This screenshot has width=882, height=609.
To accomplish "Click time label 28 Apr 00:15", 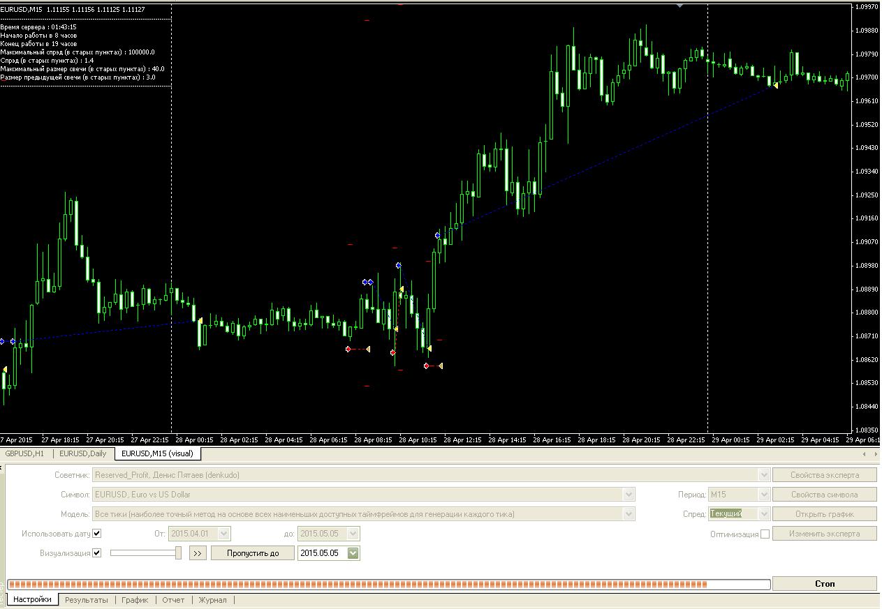I will (195, 440).
